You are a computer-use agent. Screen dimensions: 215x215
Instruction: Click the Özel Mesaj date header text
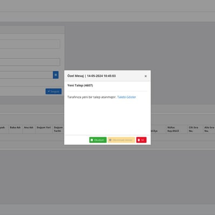(91, 76)
